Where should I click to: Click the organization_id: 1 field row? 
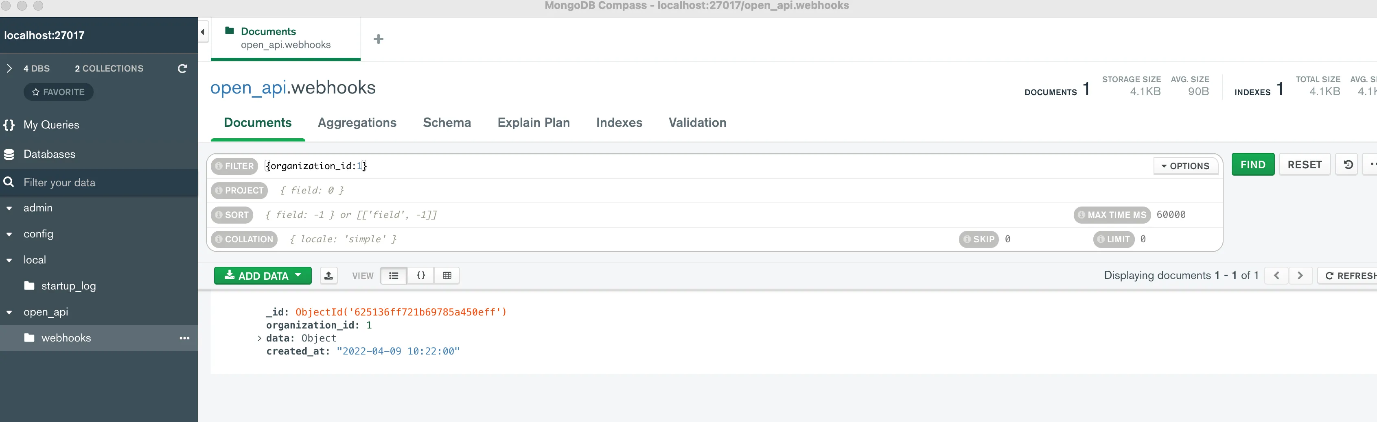(319, 325)
